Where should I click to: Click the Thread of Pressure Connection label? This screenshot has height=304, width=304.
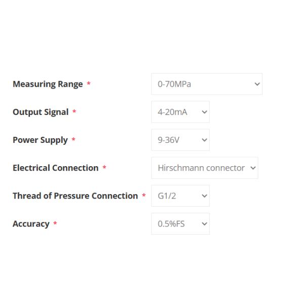75,196
